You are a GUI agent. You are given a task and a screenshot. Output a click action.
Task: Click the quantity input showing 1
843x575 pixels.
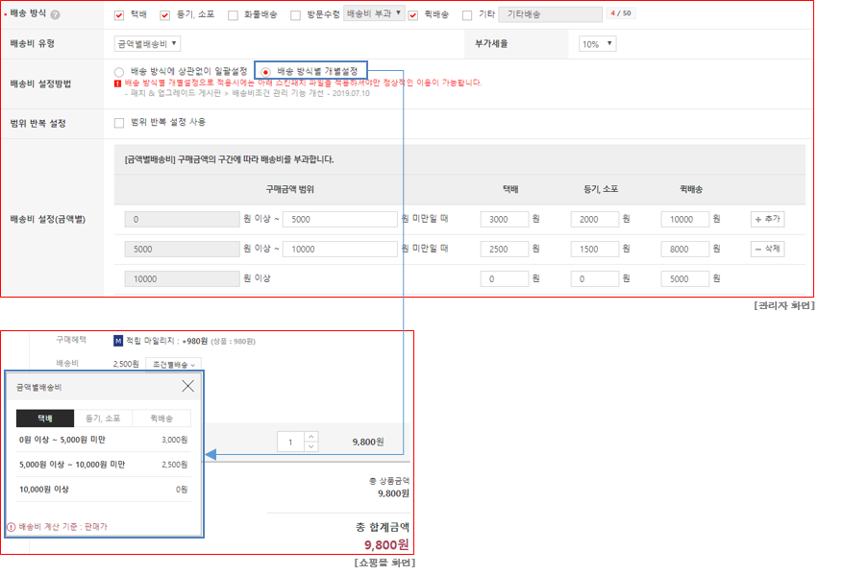pyautogui.click(x=291, y=442)
